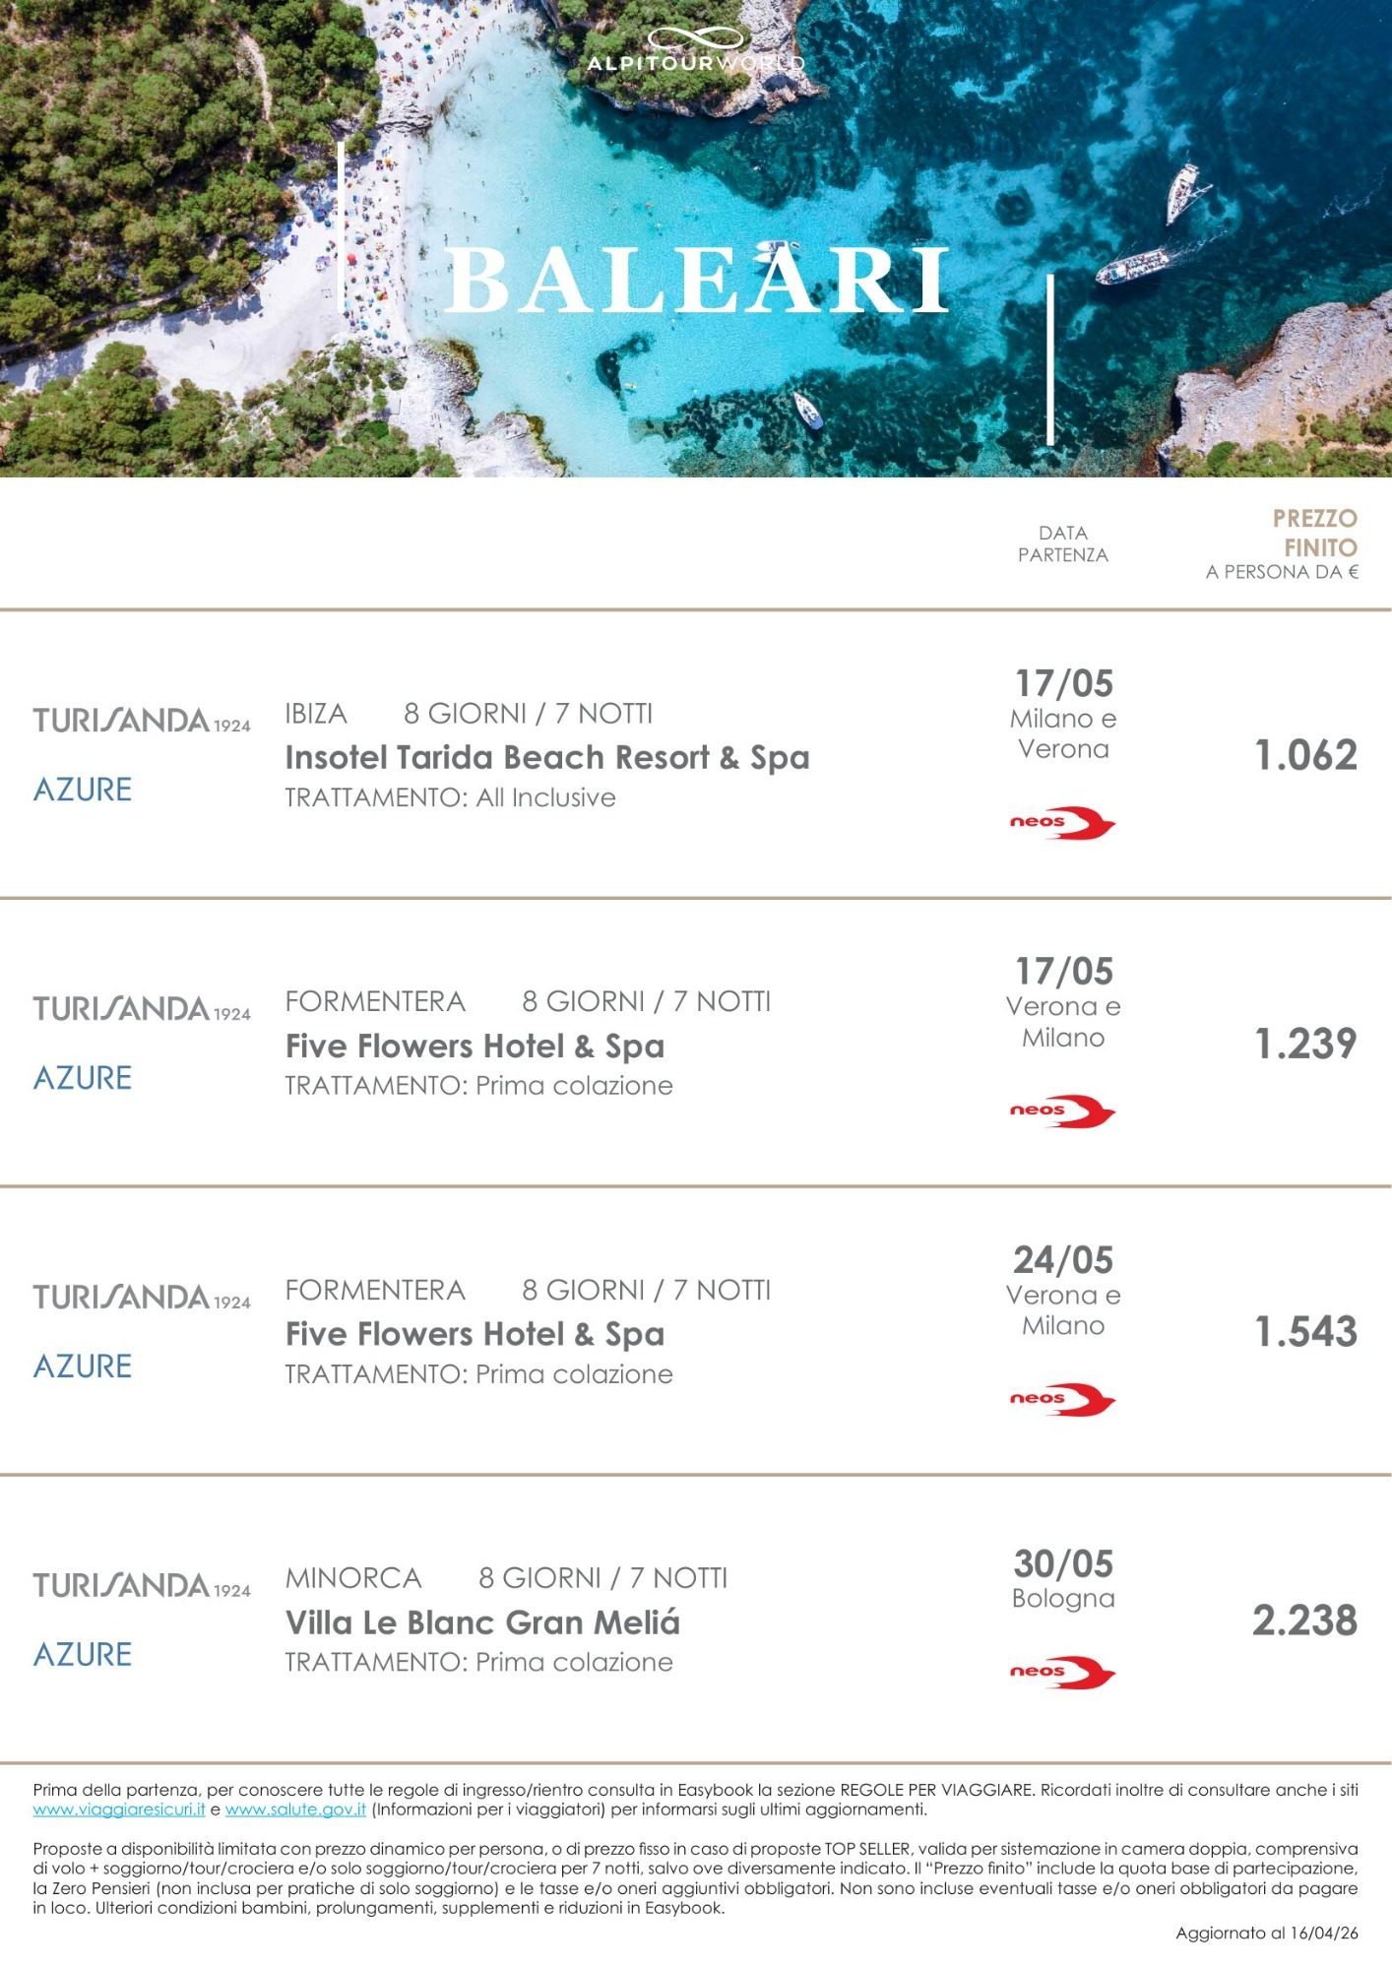This screenshot has height=1969, width=1392.
Task: Open the www.salute.gov.it link
Action: (x=295, y=1810)
